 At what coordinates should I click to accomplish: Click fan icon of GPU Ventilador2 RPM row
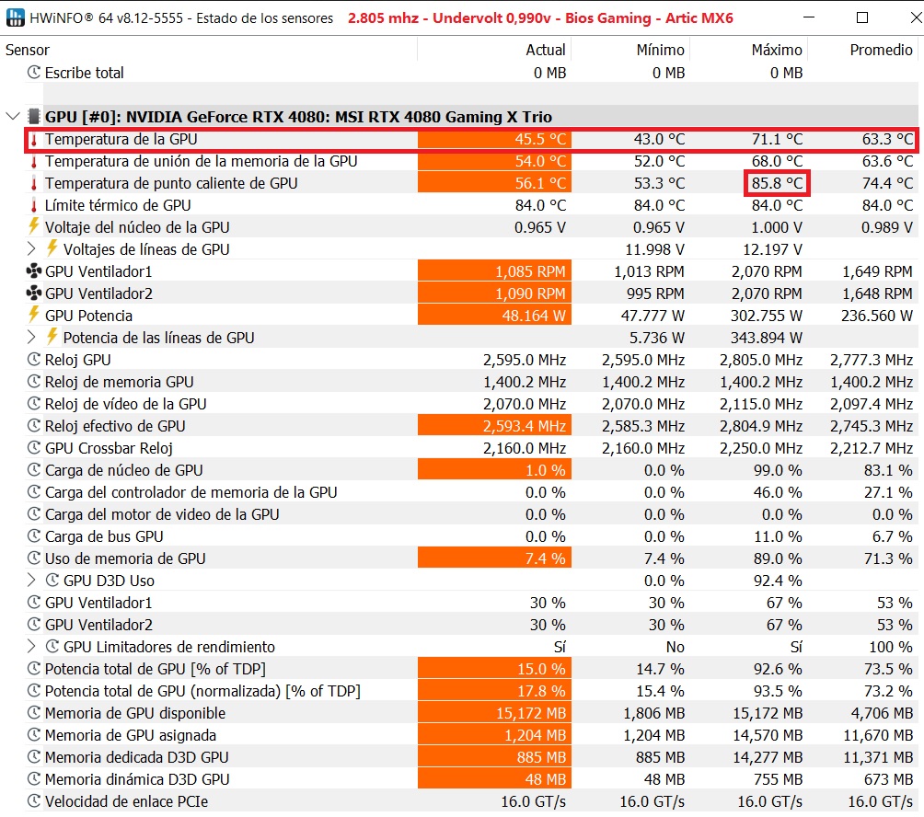[34, 293]
